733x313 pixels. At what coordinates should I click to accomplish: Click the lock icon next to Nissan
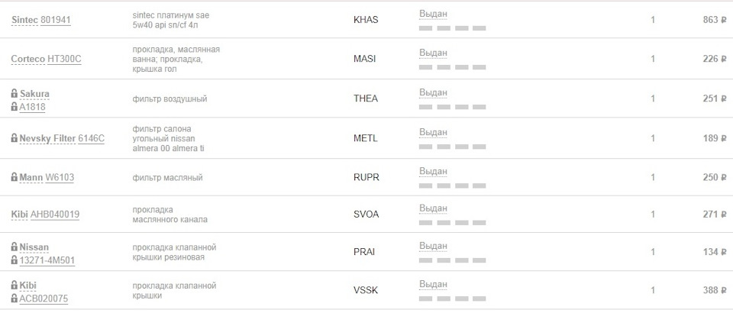pos(15,247)
